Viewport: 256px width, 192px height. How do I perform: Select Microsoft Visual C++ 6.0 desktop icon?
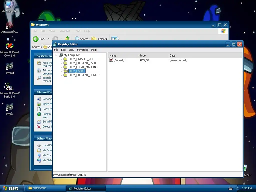click(x=9, y=50)
